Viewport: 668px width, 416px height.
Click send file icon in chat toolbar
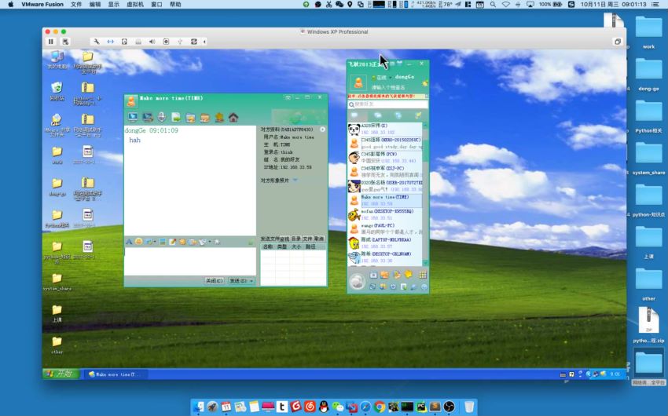[x=176, y=117]
